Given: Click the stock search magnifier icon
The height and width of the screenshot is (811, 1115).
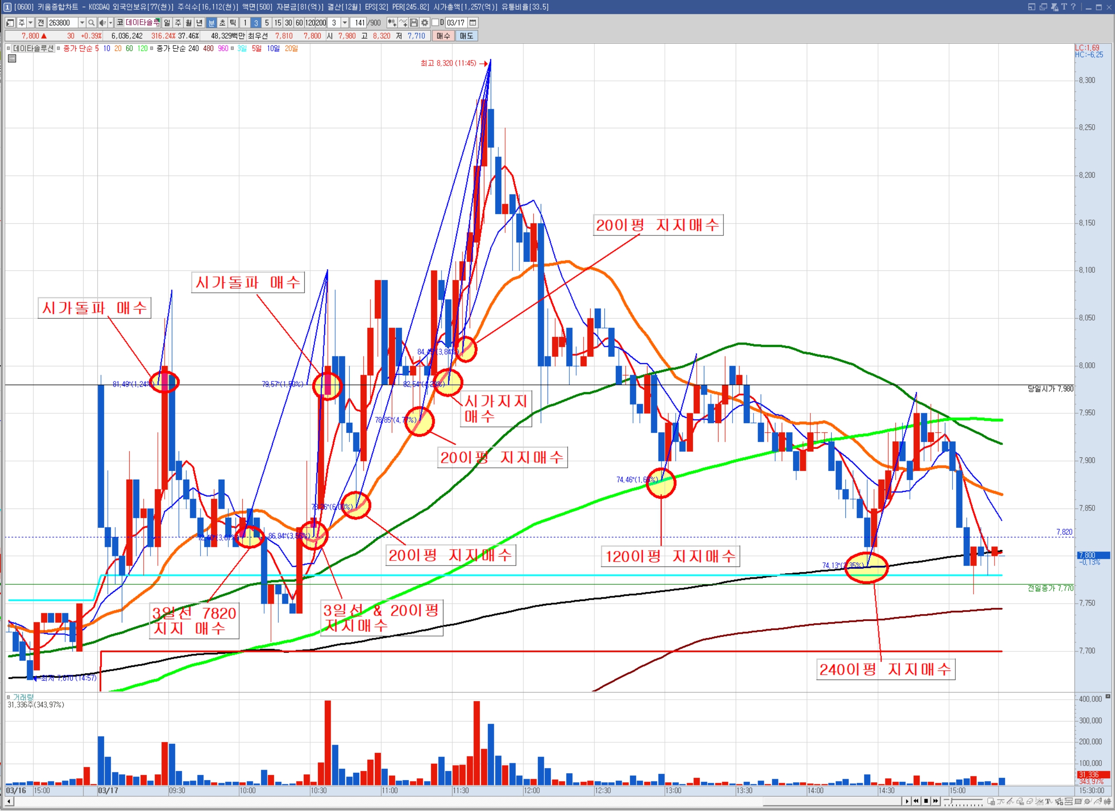Looking at the screenshot, I should point(91,23).
